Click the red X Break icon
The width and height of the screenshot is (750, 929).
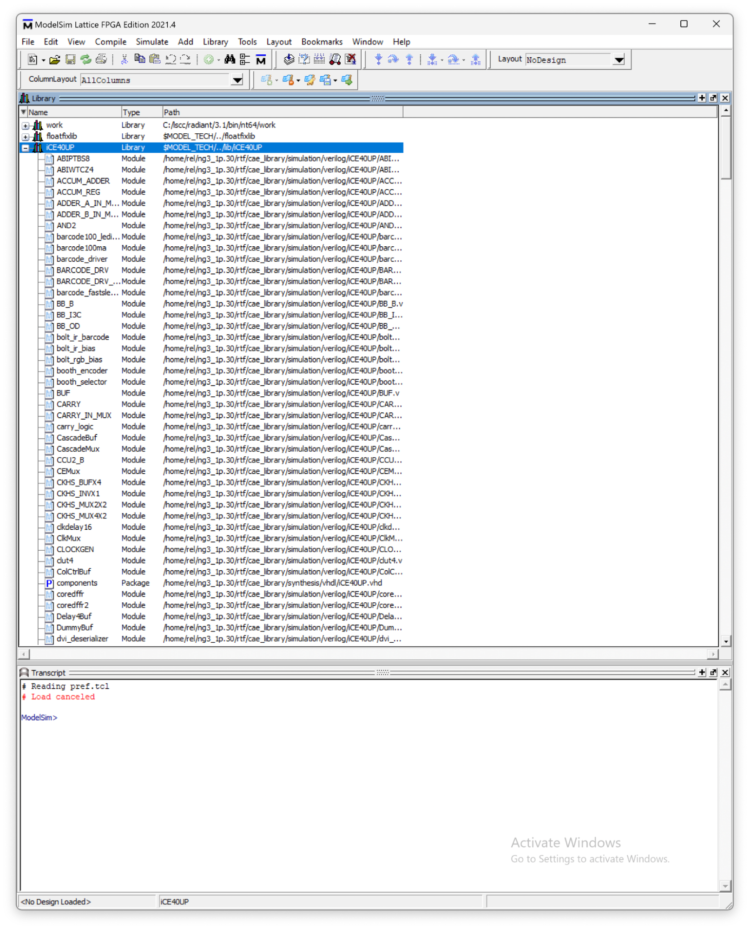[x=351, y=59]
